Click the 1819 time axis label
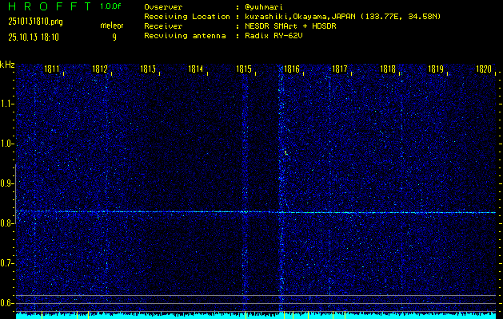 click(x=436, y=69)
